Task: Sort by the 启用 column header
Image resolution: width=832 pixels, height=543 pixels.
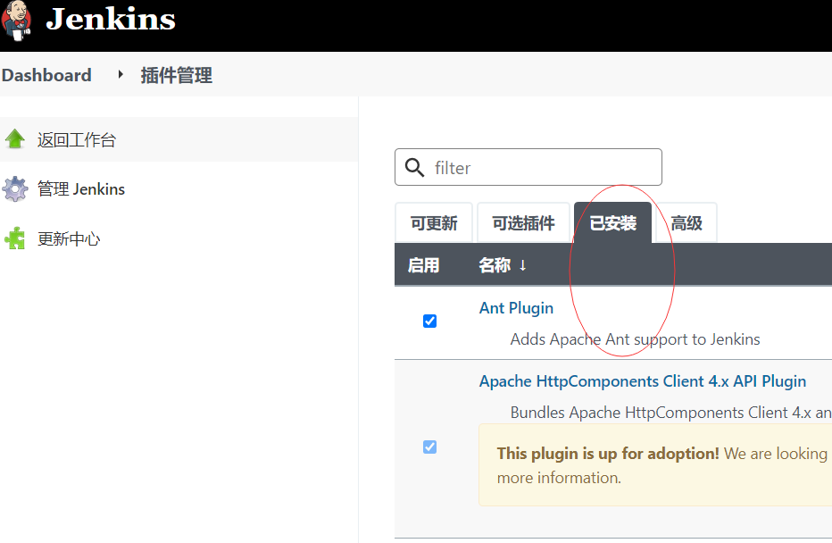Action: coord(423,265)
